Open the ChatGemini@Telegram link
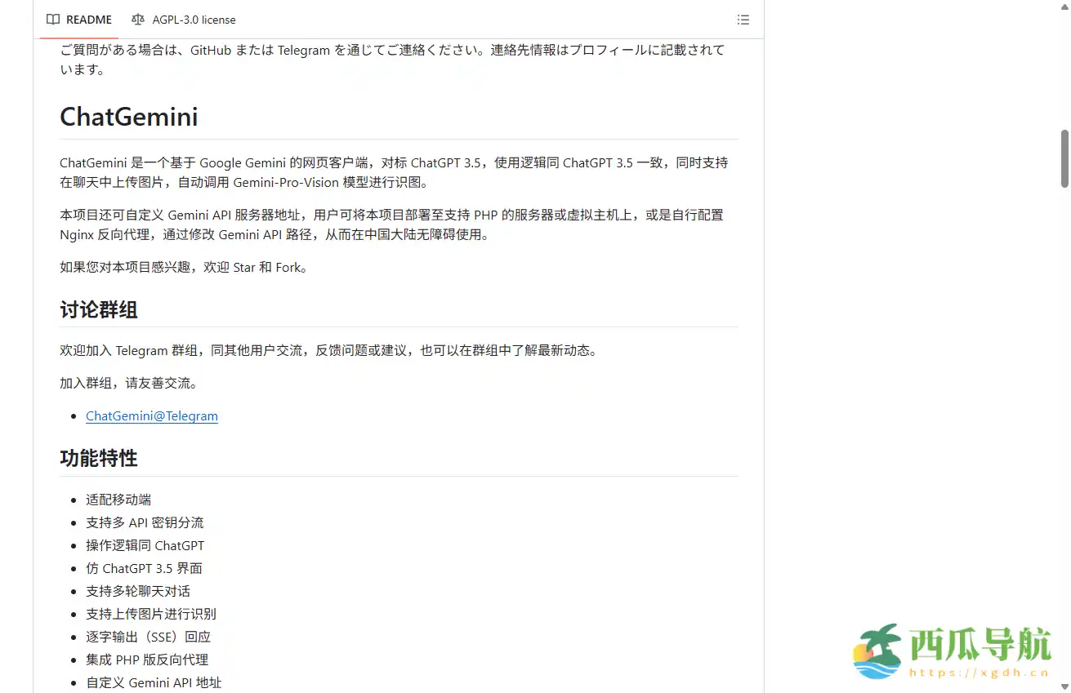The image size is (1071, 693). [x=151, y=415]
